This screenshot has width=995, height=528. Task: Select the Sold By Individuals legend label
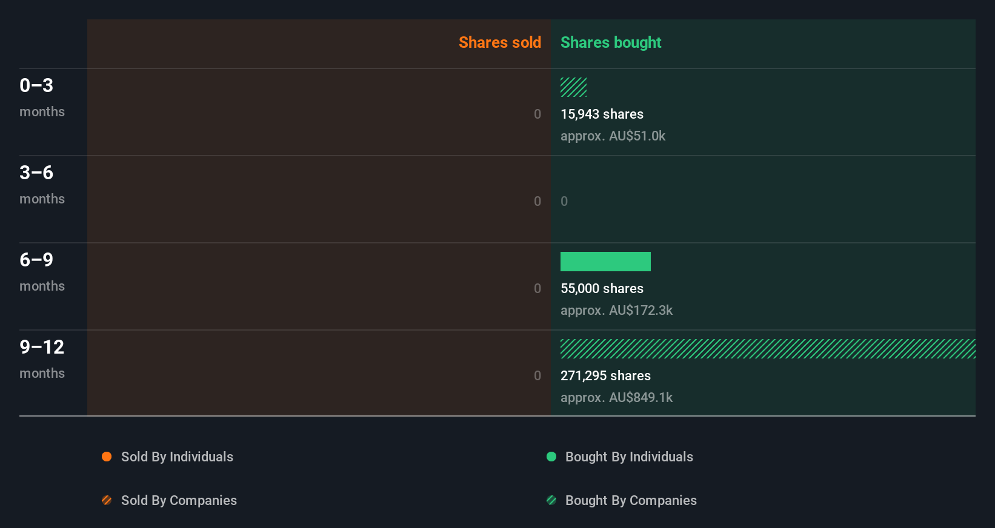tap(177, 457)
